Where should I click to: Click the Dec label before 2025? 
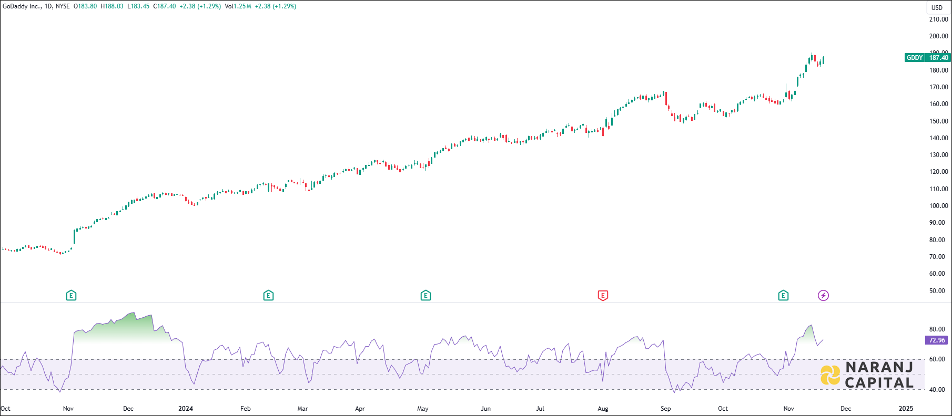pyautogui.click(x=846, y=409)
